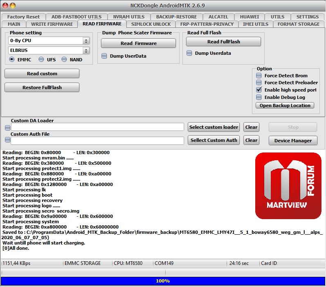326x287 pixels.
Task: Enable Force Detect Preloader option
Action: 259,83
